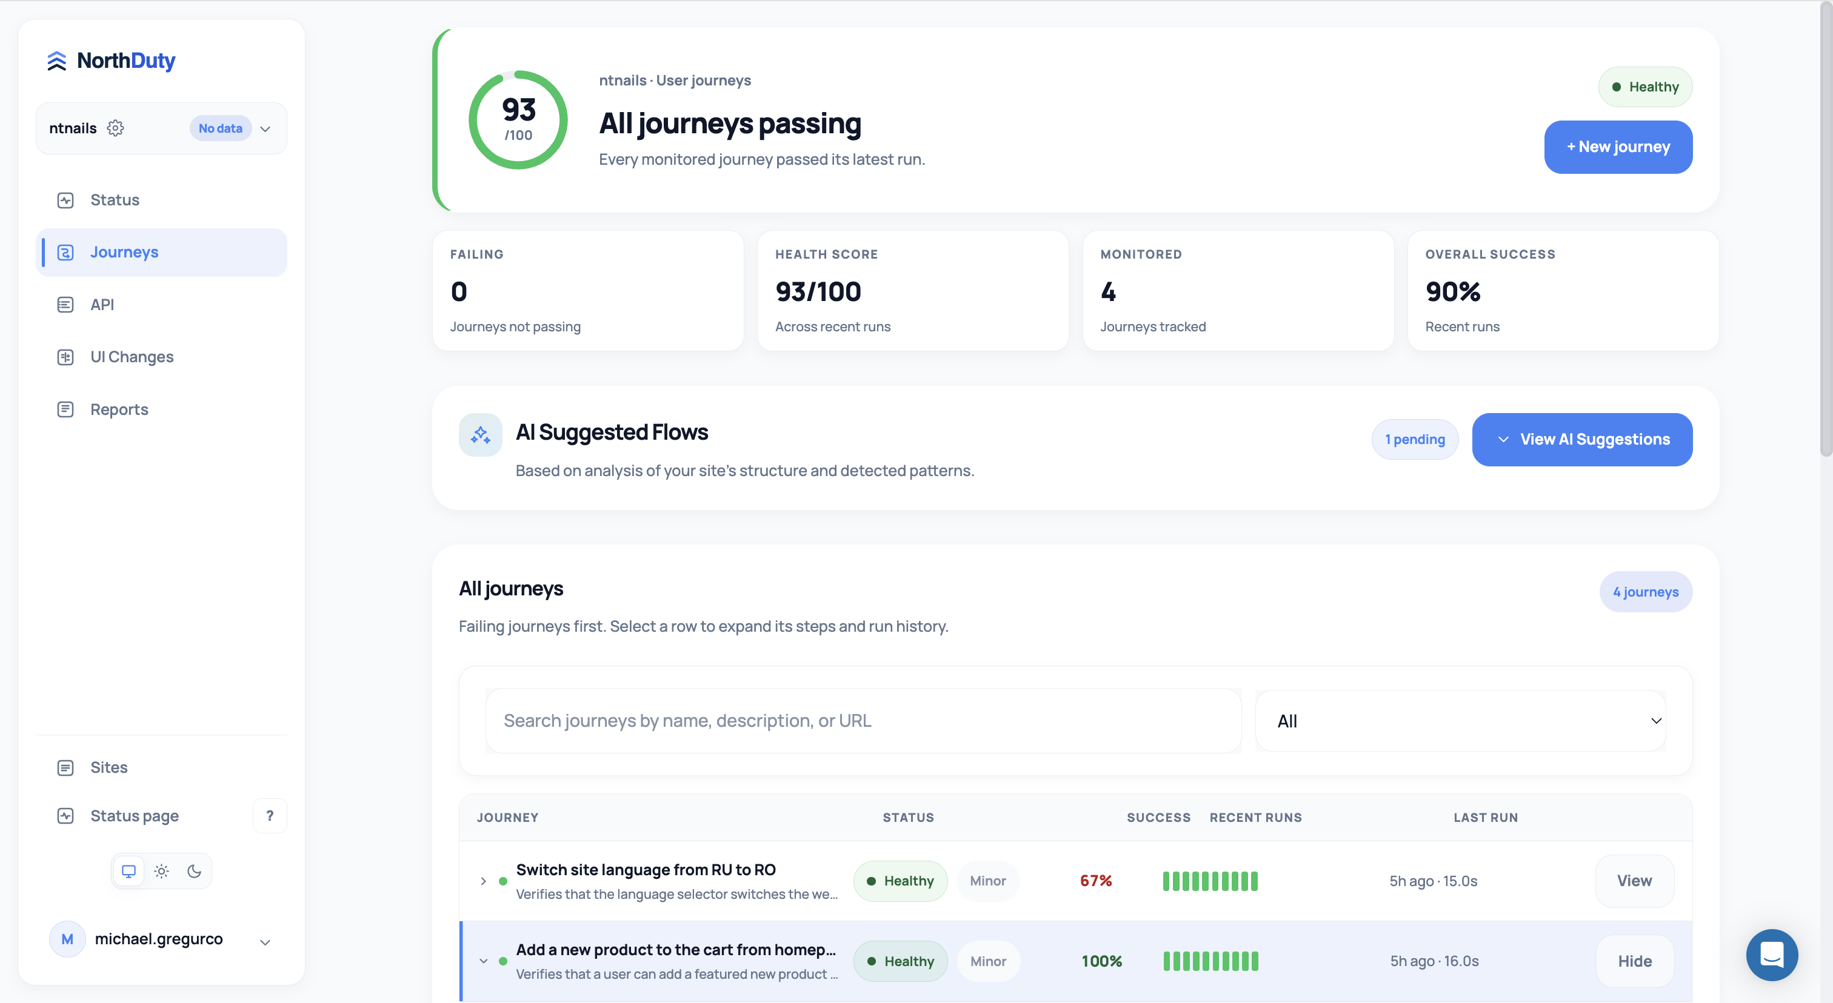This screenshot has height=1003, width=1833.
Task: Click the SUCCESS column header
Action: [1158, 818]
